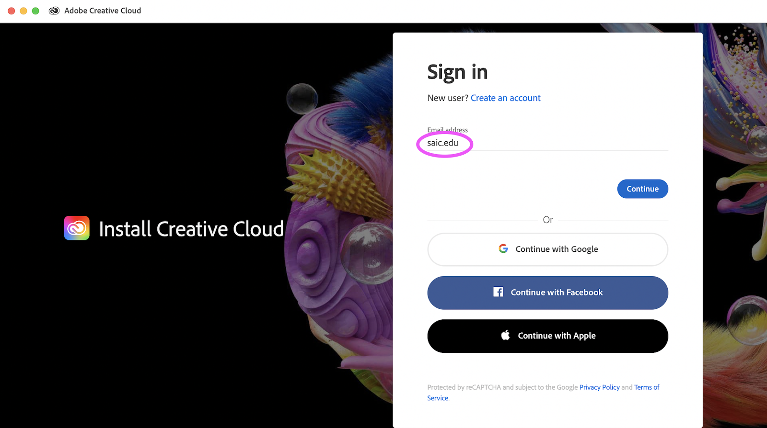Maximize window with the green button

(x=35, y=11)
